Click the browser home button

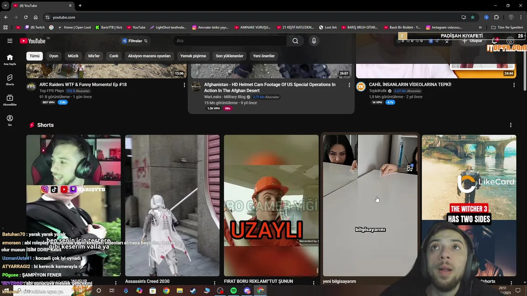pyautogui.click(x=36, y=17)
